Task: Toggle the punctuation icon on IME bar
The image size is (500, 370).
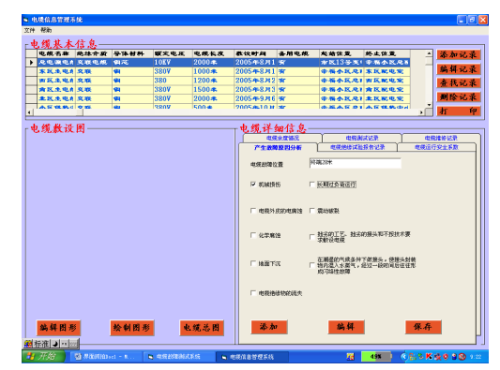Action: tap(65, 344)
